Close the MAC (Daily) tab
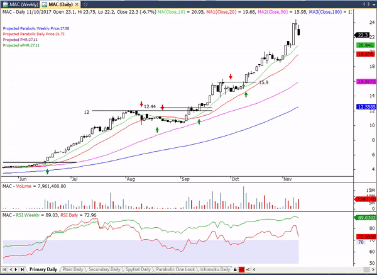Viewport: 377px width, 275px height. tap(77, 4)
